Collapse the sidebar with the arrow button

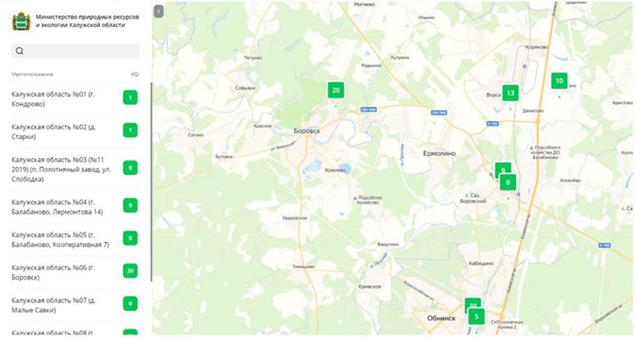click(x=158, y=11)
